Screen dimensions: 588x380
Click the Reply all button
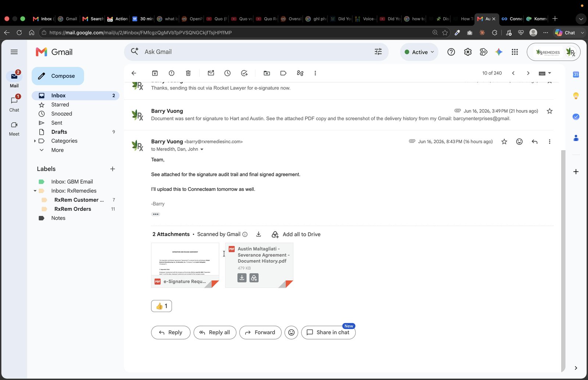pos(215,333)
